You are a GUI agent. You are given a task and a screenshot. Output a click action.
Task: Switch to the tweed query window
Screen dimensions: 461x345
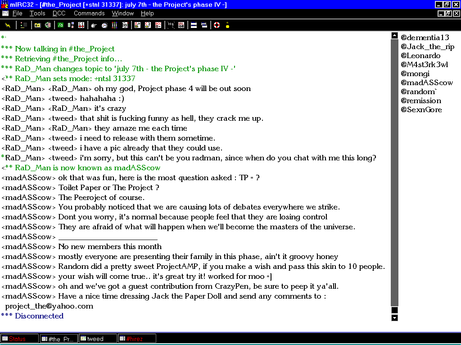pos(98,339)
